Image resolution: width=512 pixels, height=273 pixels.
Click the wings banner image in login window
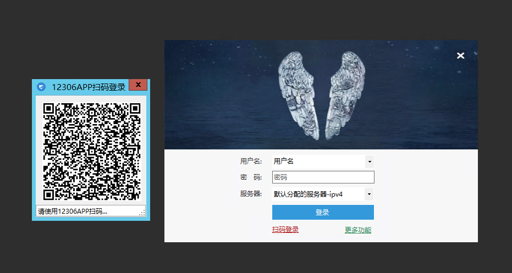(321, 94)
